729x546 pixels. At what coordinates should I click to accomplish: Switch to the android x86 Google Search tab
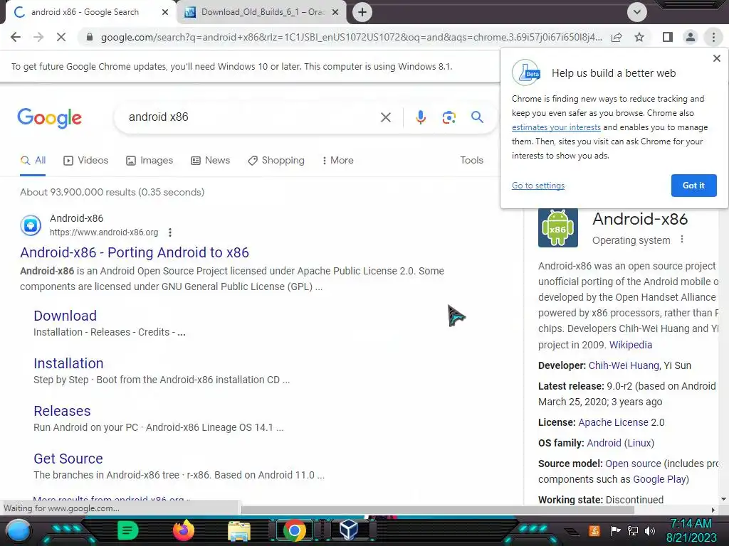click(x=85, y=12)
